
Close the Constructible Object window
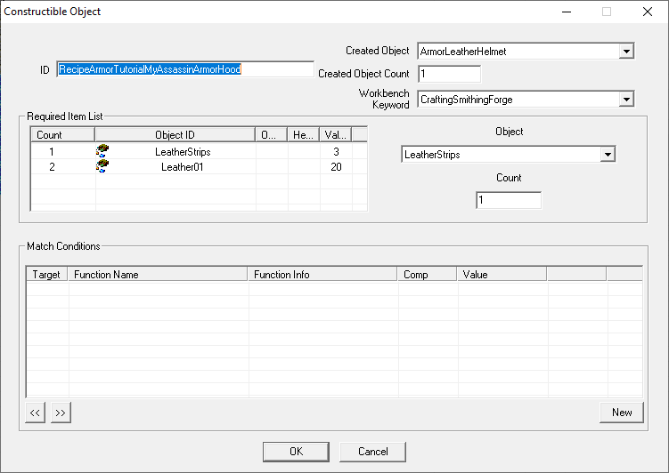coord(648,12)
